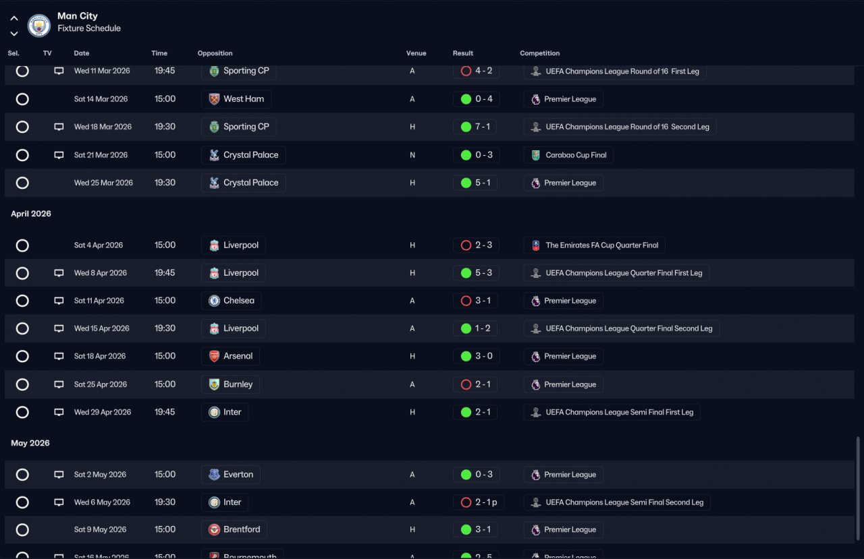The height and width of the screenshot is (559, 864).
Task: Click the Man City club crest
Action: [39, 26]
